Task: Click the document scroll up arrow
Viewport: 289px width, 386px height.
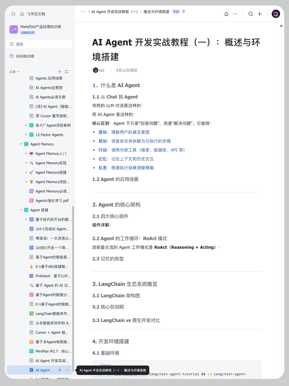Action: tap(281, 26)
